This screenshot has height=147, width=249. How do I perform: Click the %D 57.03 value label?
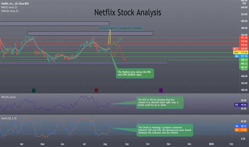(241, 130)
